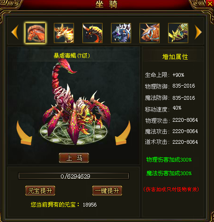The image size is (214, 222).
Task: Click the 一键提升 one-click upgrade button
Action: pyautogui.click(x=107, y=191)
